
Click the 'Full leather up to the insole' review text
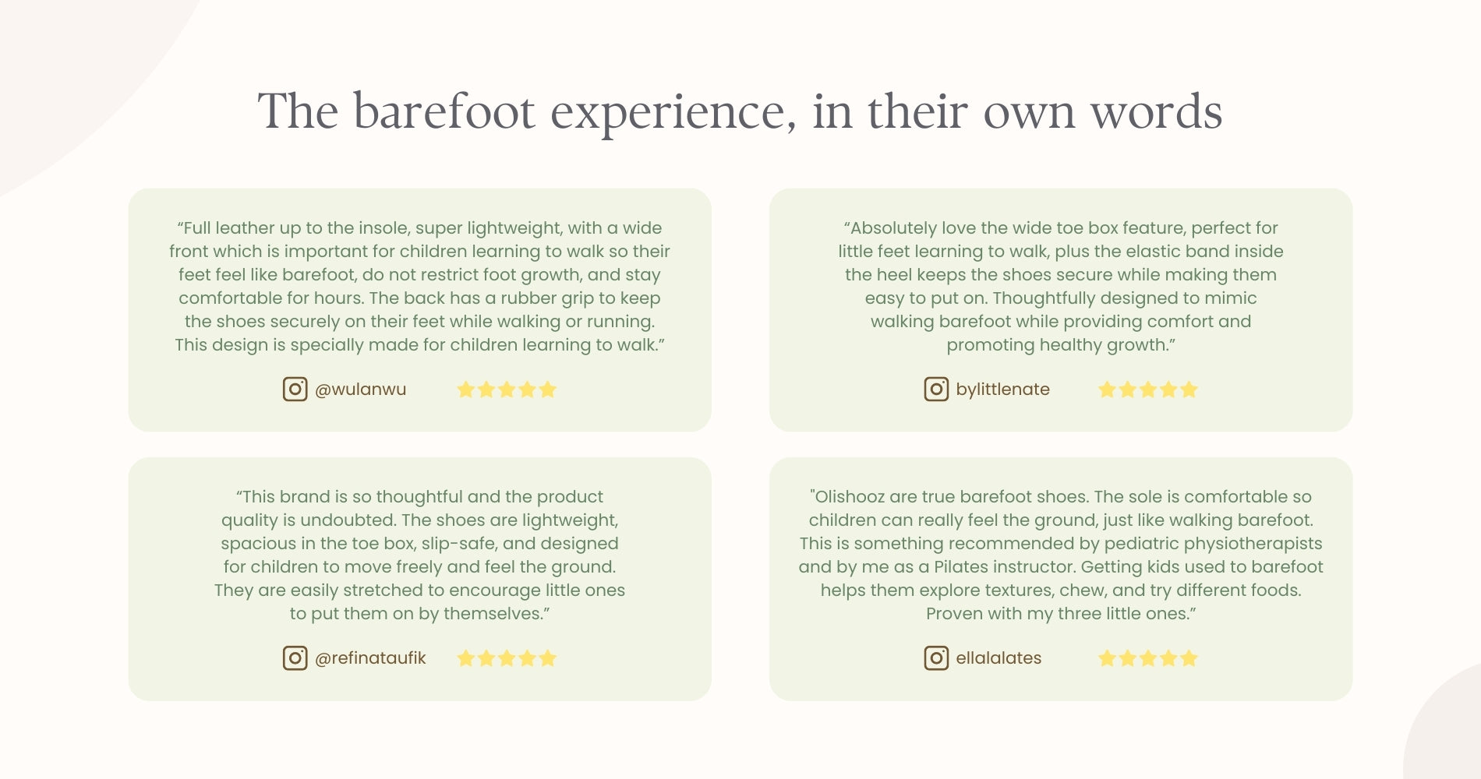coord(419,286)
